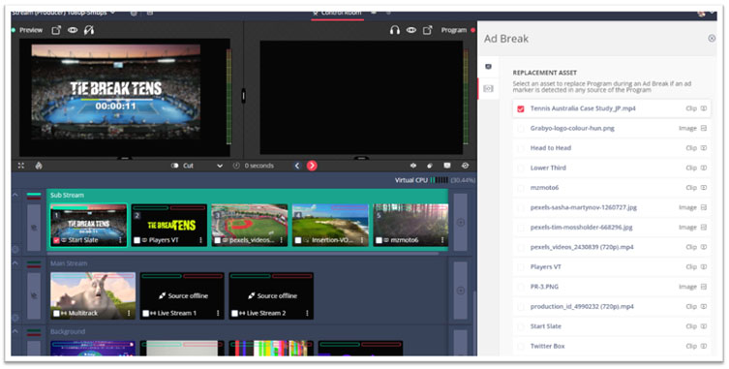729x369 pixels.
Task: Toggle Preview eye visibility icon
Action: coord(73,30)
